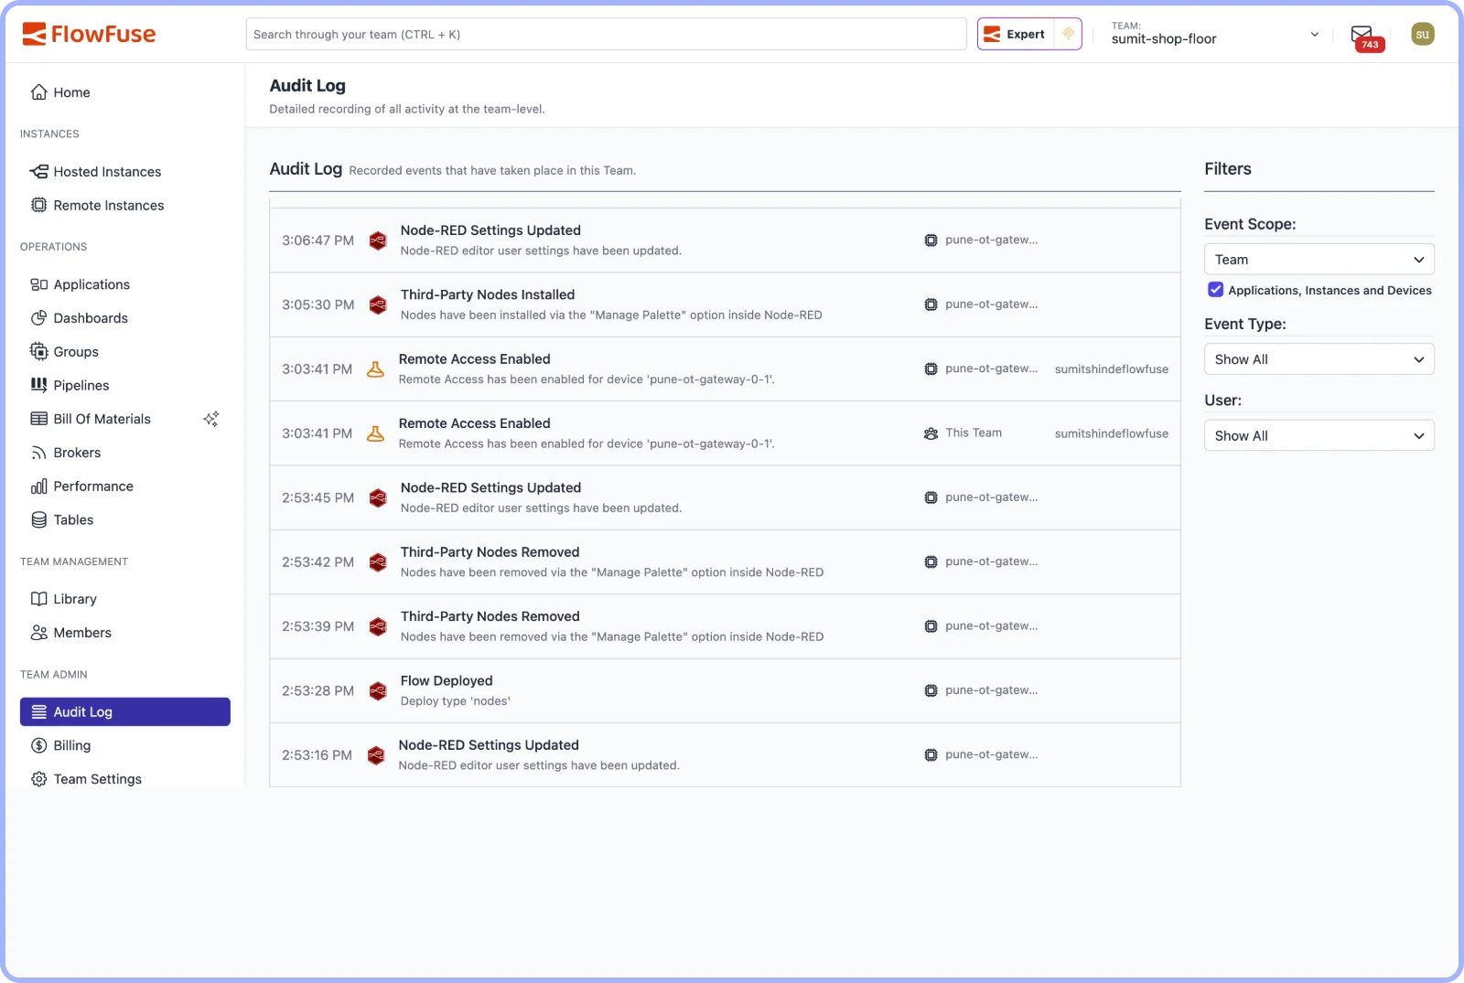The image size is (1464, 983).
Task: Click Node-RED icon on Flow Deployed entry
Action: coord(377,691)
